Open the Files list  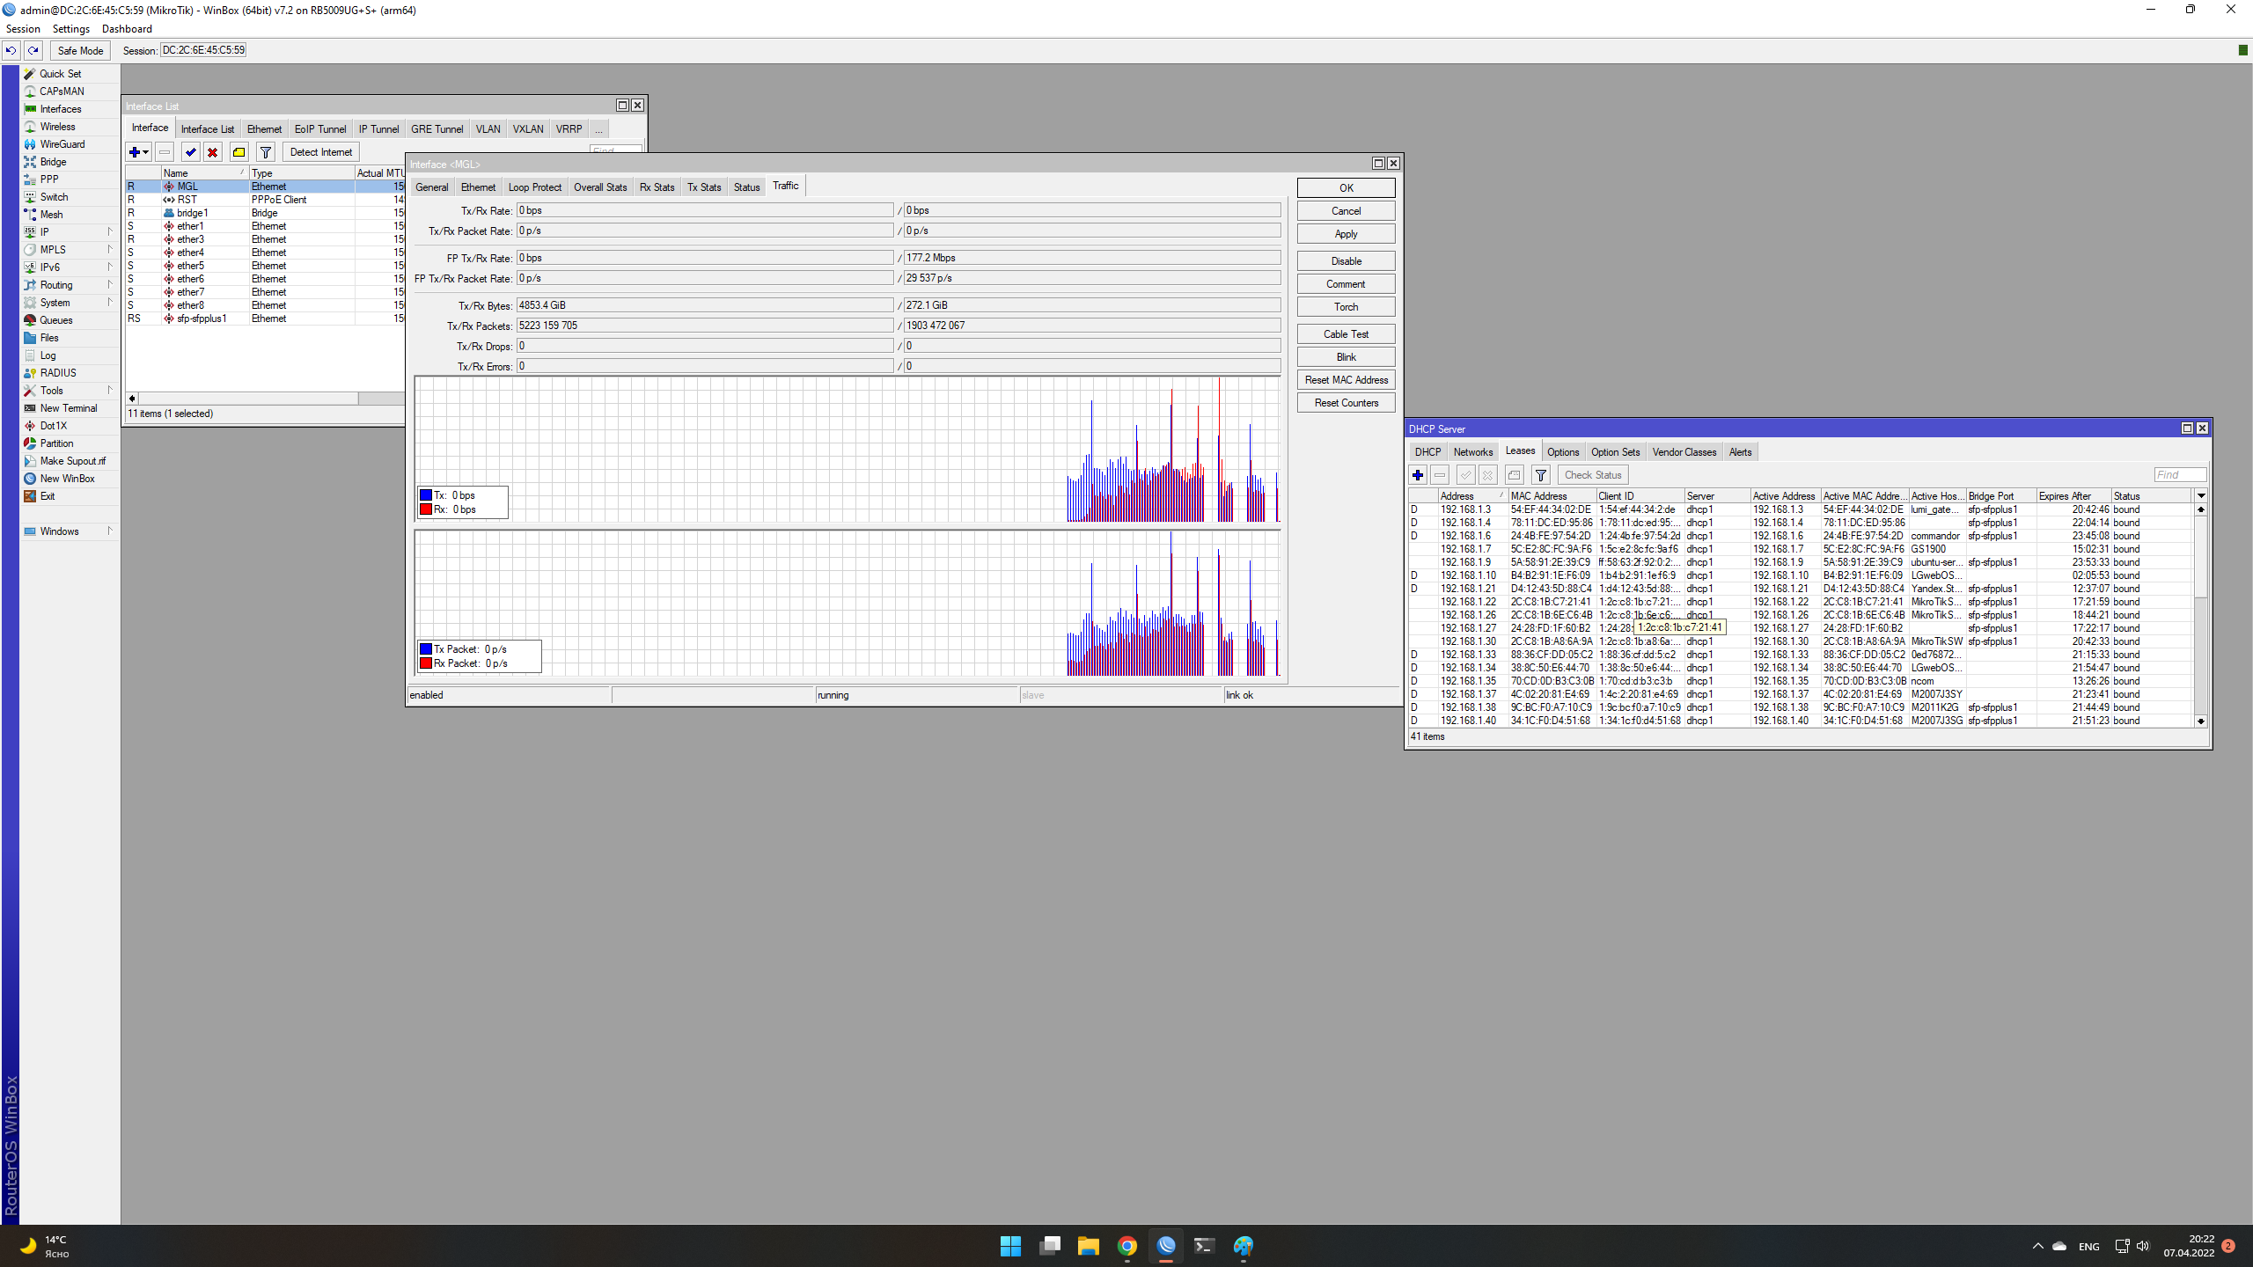(x=49, y=338)
